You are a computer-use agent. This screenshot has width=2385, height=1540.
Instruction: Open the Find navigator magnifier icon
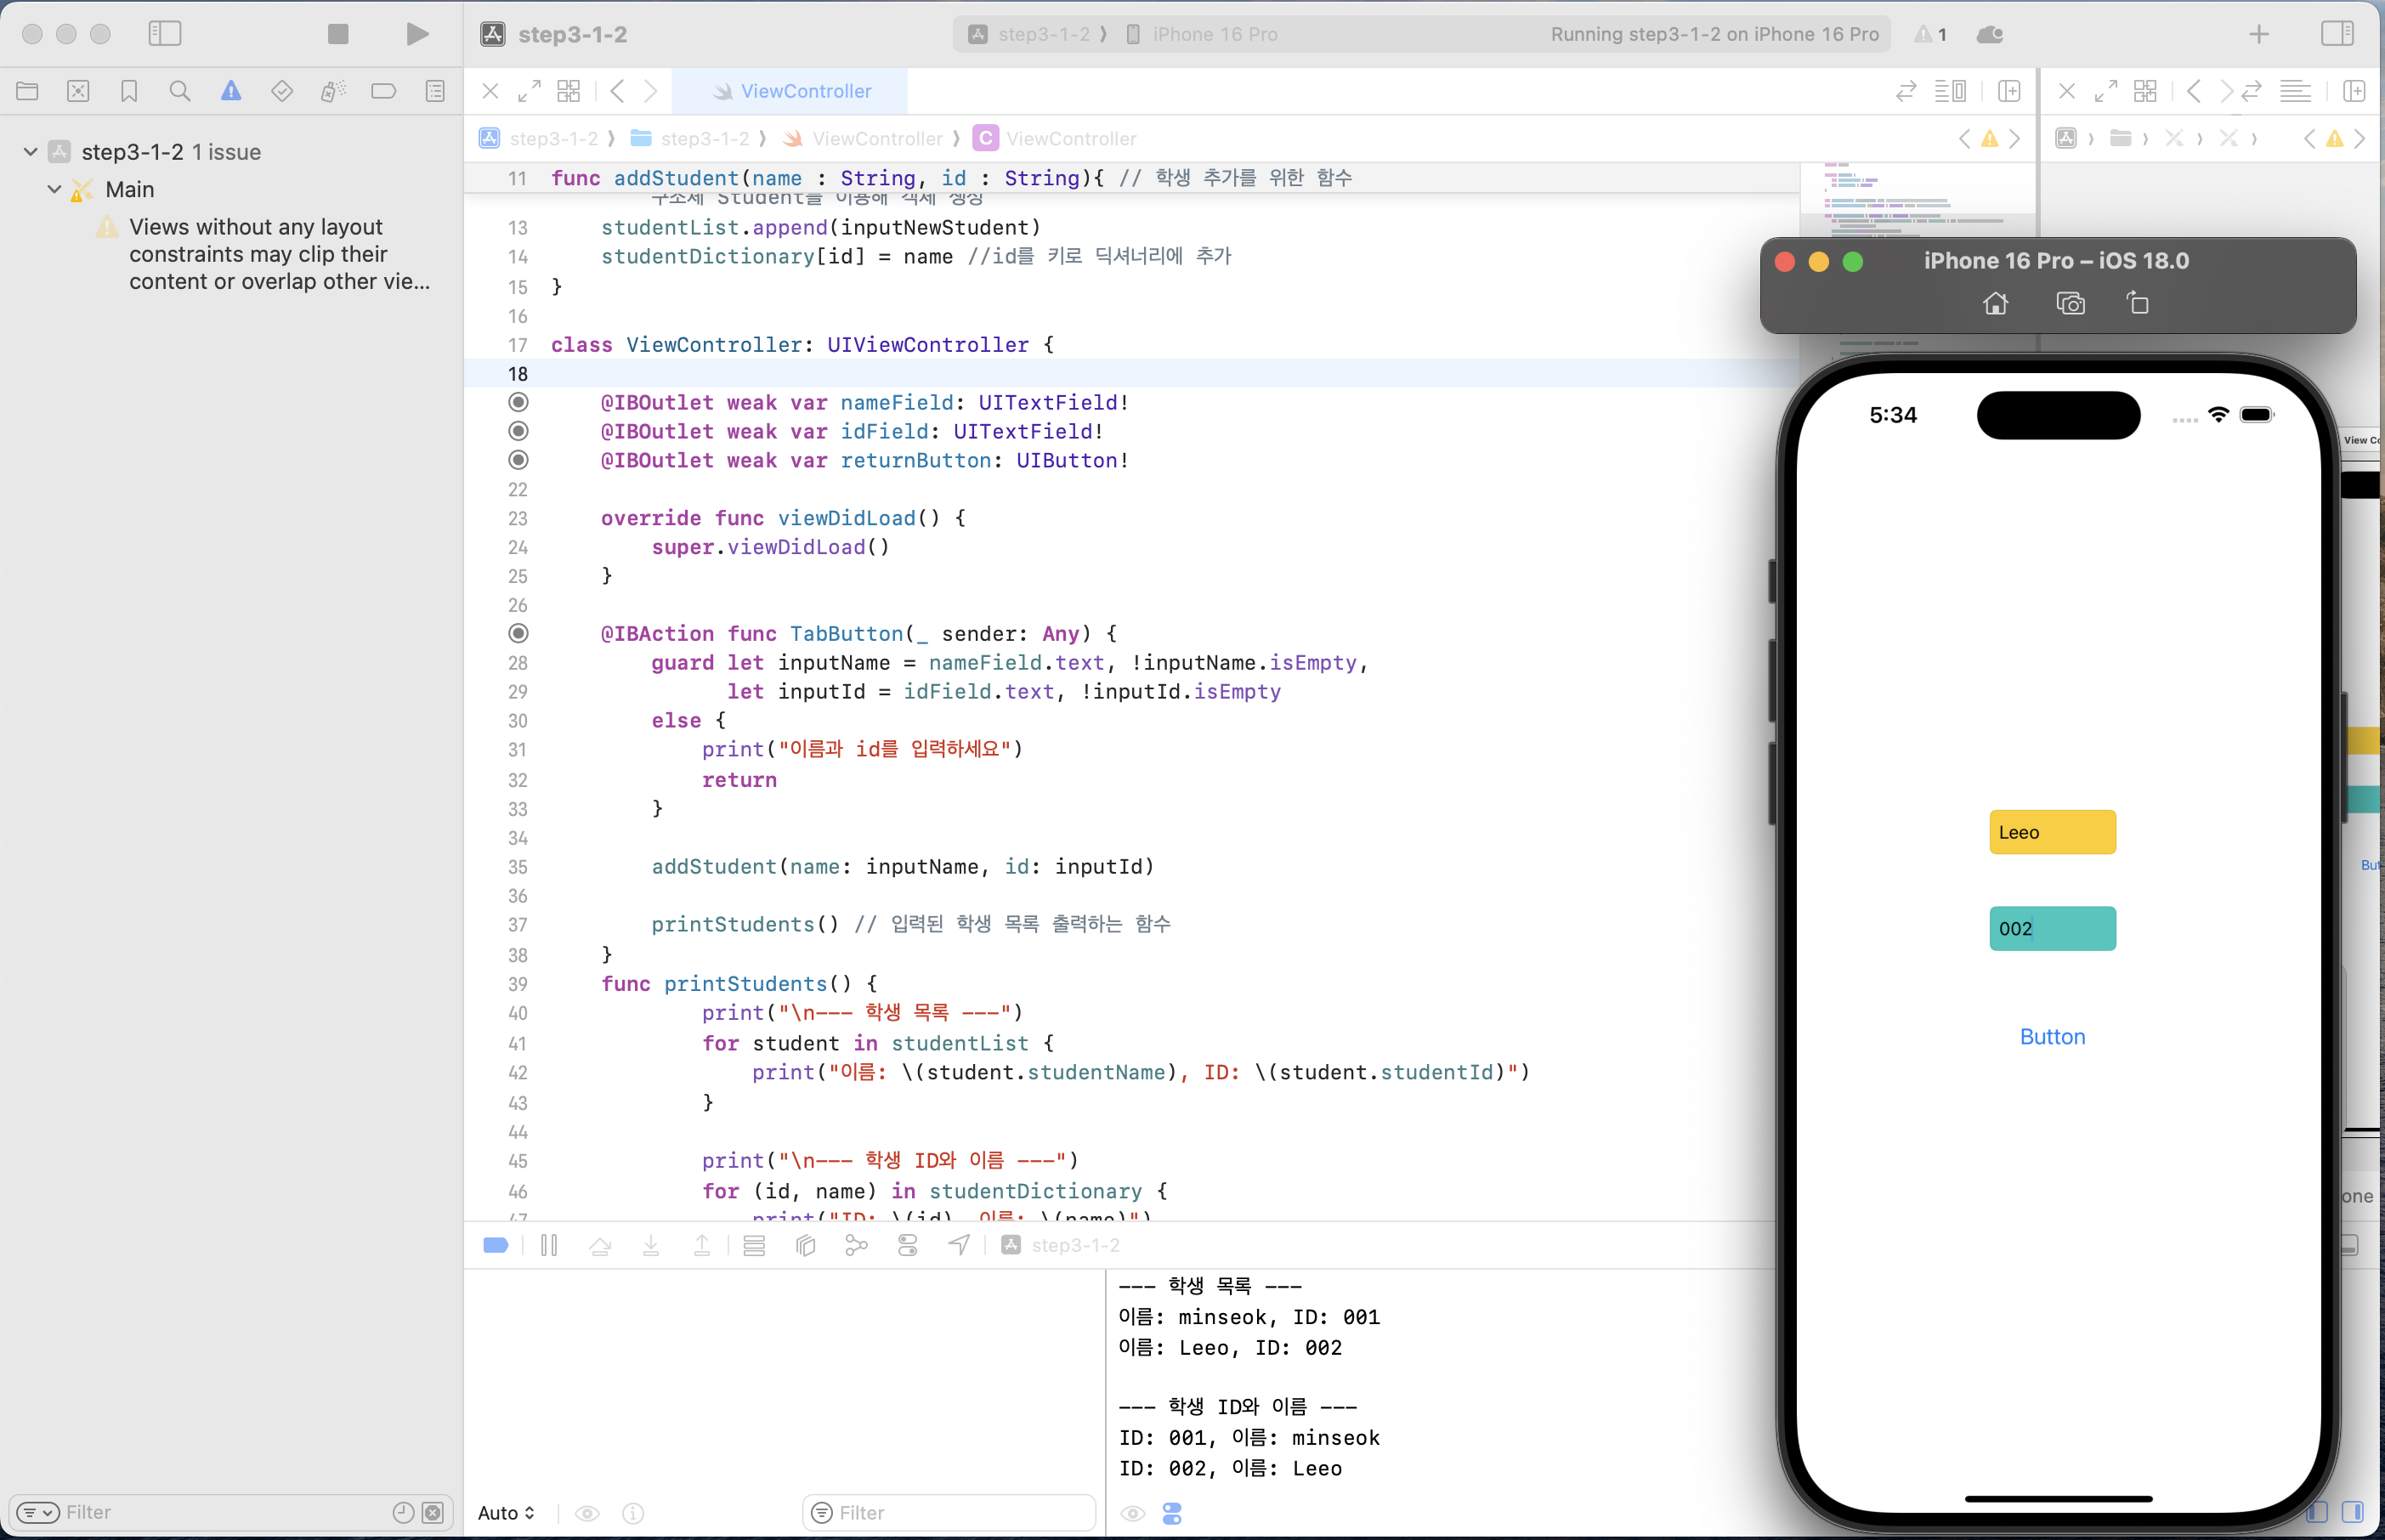coord(180,91)
